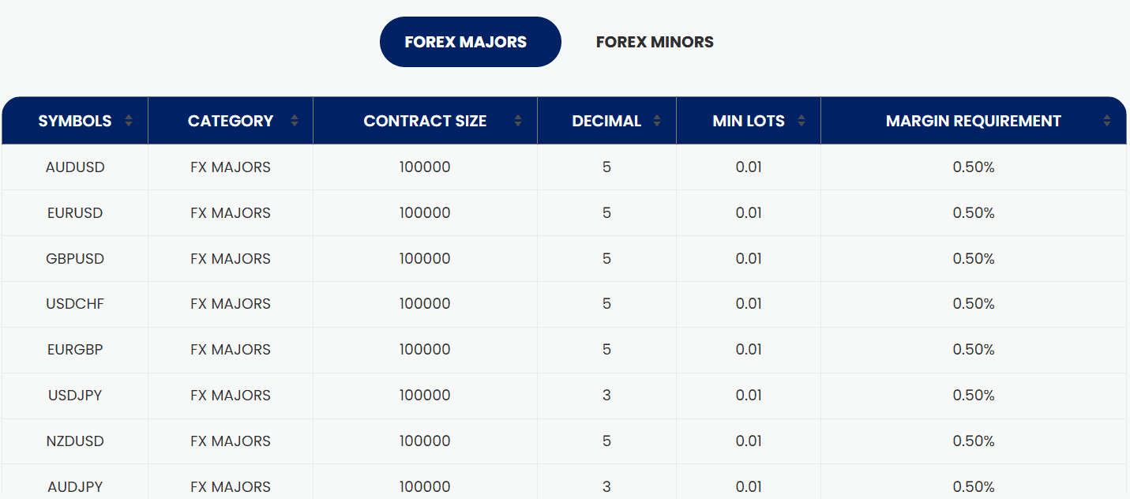Click the EURUSD row symbol
This screenshot has width=1130, height=499.
pyautogui.click(x=75, y=213)
